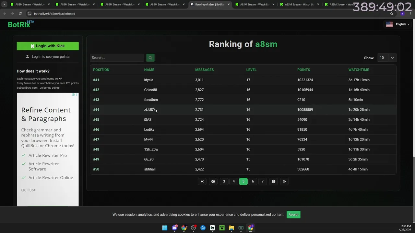Click Log in to see your points
This screenshot has width=415, height=233.
point(48,57)
